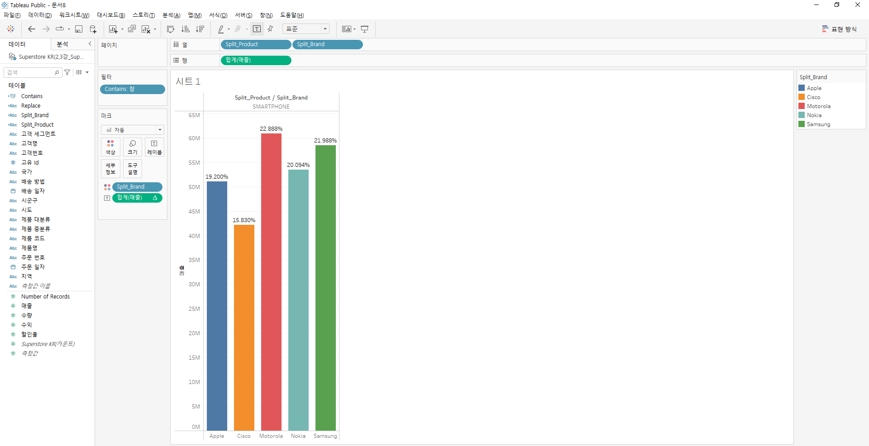This screenshot has height=446, width=869.
Task: Click the 색상 color marks button
Action: [110, 147]
